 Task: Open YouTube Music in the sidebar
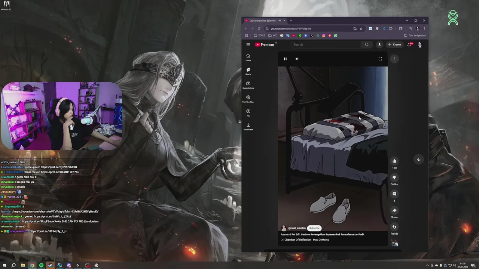click(248, 99)
